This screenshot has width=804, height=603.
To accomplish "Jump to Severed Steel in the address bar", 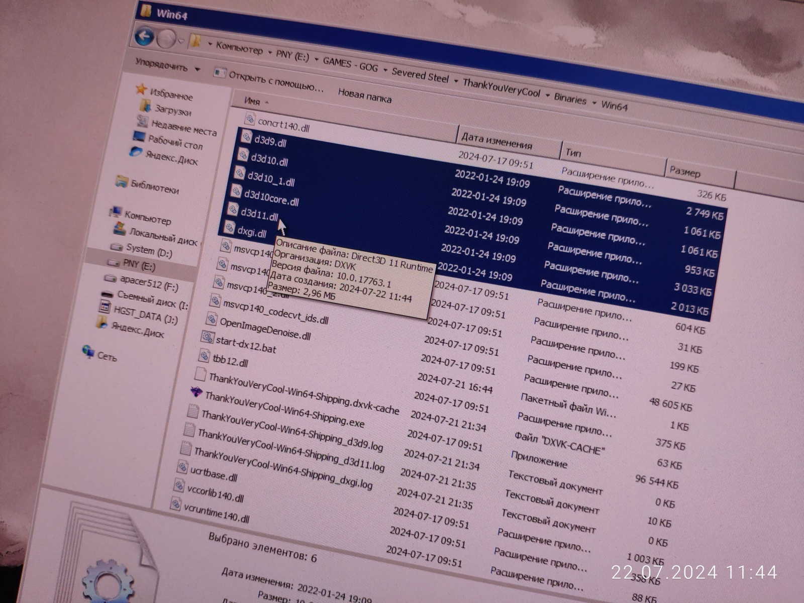I will click(420, 75).
